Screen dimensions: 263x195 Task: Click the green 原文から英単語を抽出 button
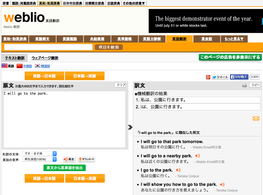tap(64, 168)
